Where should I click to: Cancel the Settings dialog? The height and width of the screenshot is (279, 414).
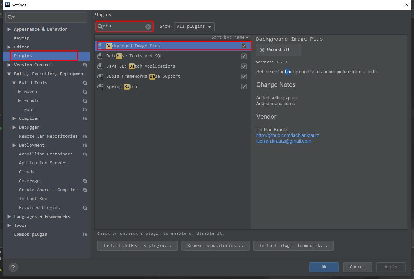(x=357, y=267)
